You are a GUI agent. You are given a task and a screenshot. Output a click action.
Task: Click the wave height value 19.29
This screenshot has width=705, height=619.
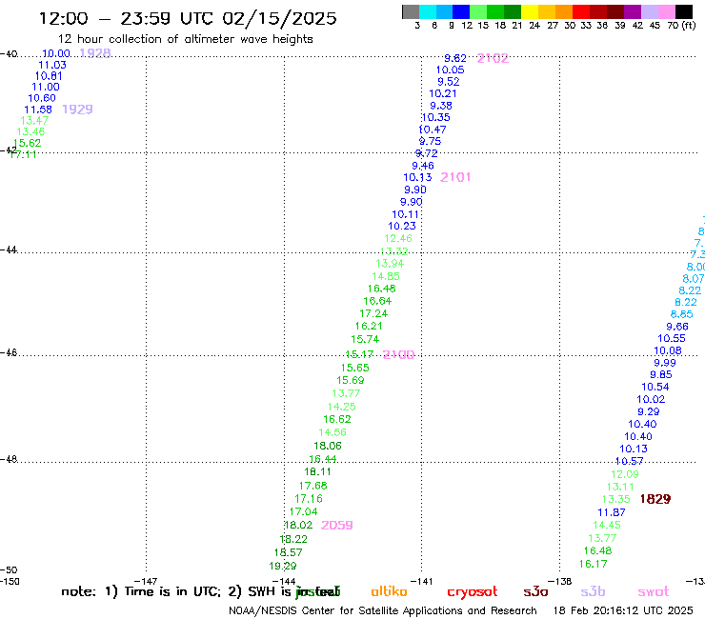tap(283, 566)
